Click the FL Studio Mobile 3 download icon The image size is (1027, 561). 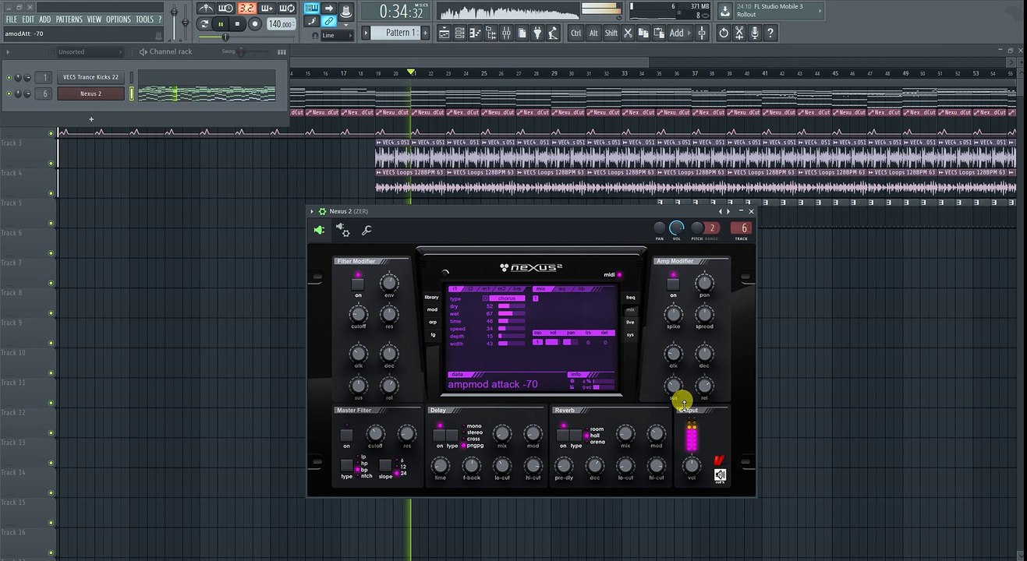coord(725,11)
